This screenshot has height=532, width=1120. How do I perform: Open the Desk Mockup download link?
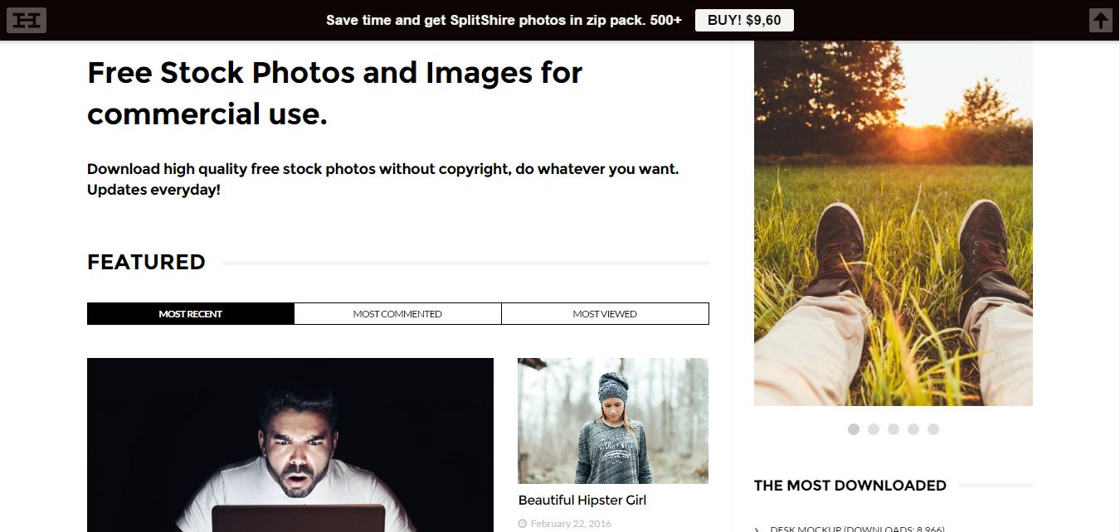[857, 529]
